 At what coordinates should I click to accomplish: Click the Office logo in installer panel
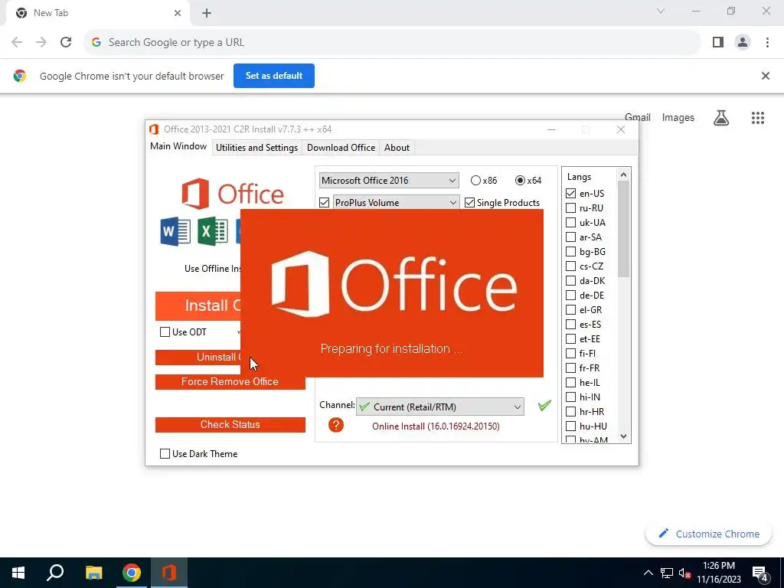(x=233, y=194)
